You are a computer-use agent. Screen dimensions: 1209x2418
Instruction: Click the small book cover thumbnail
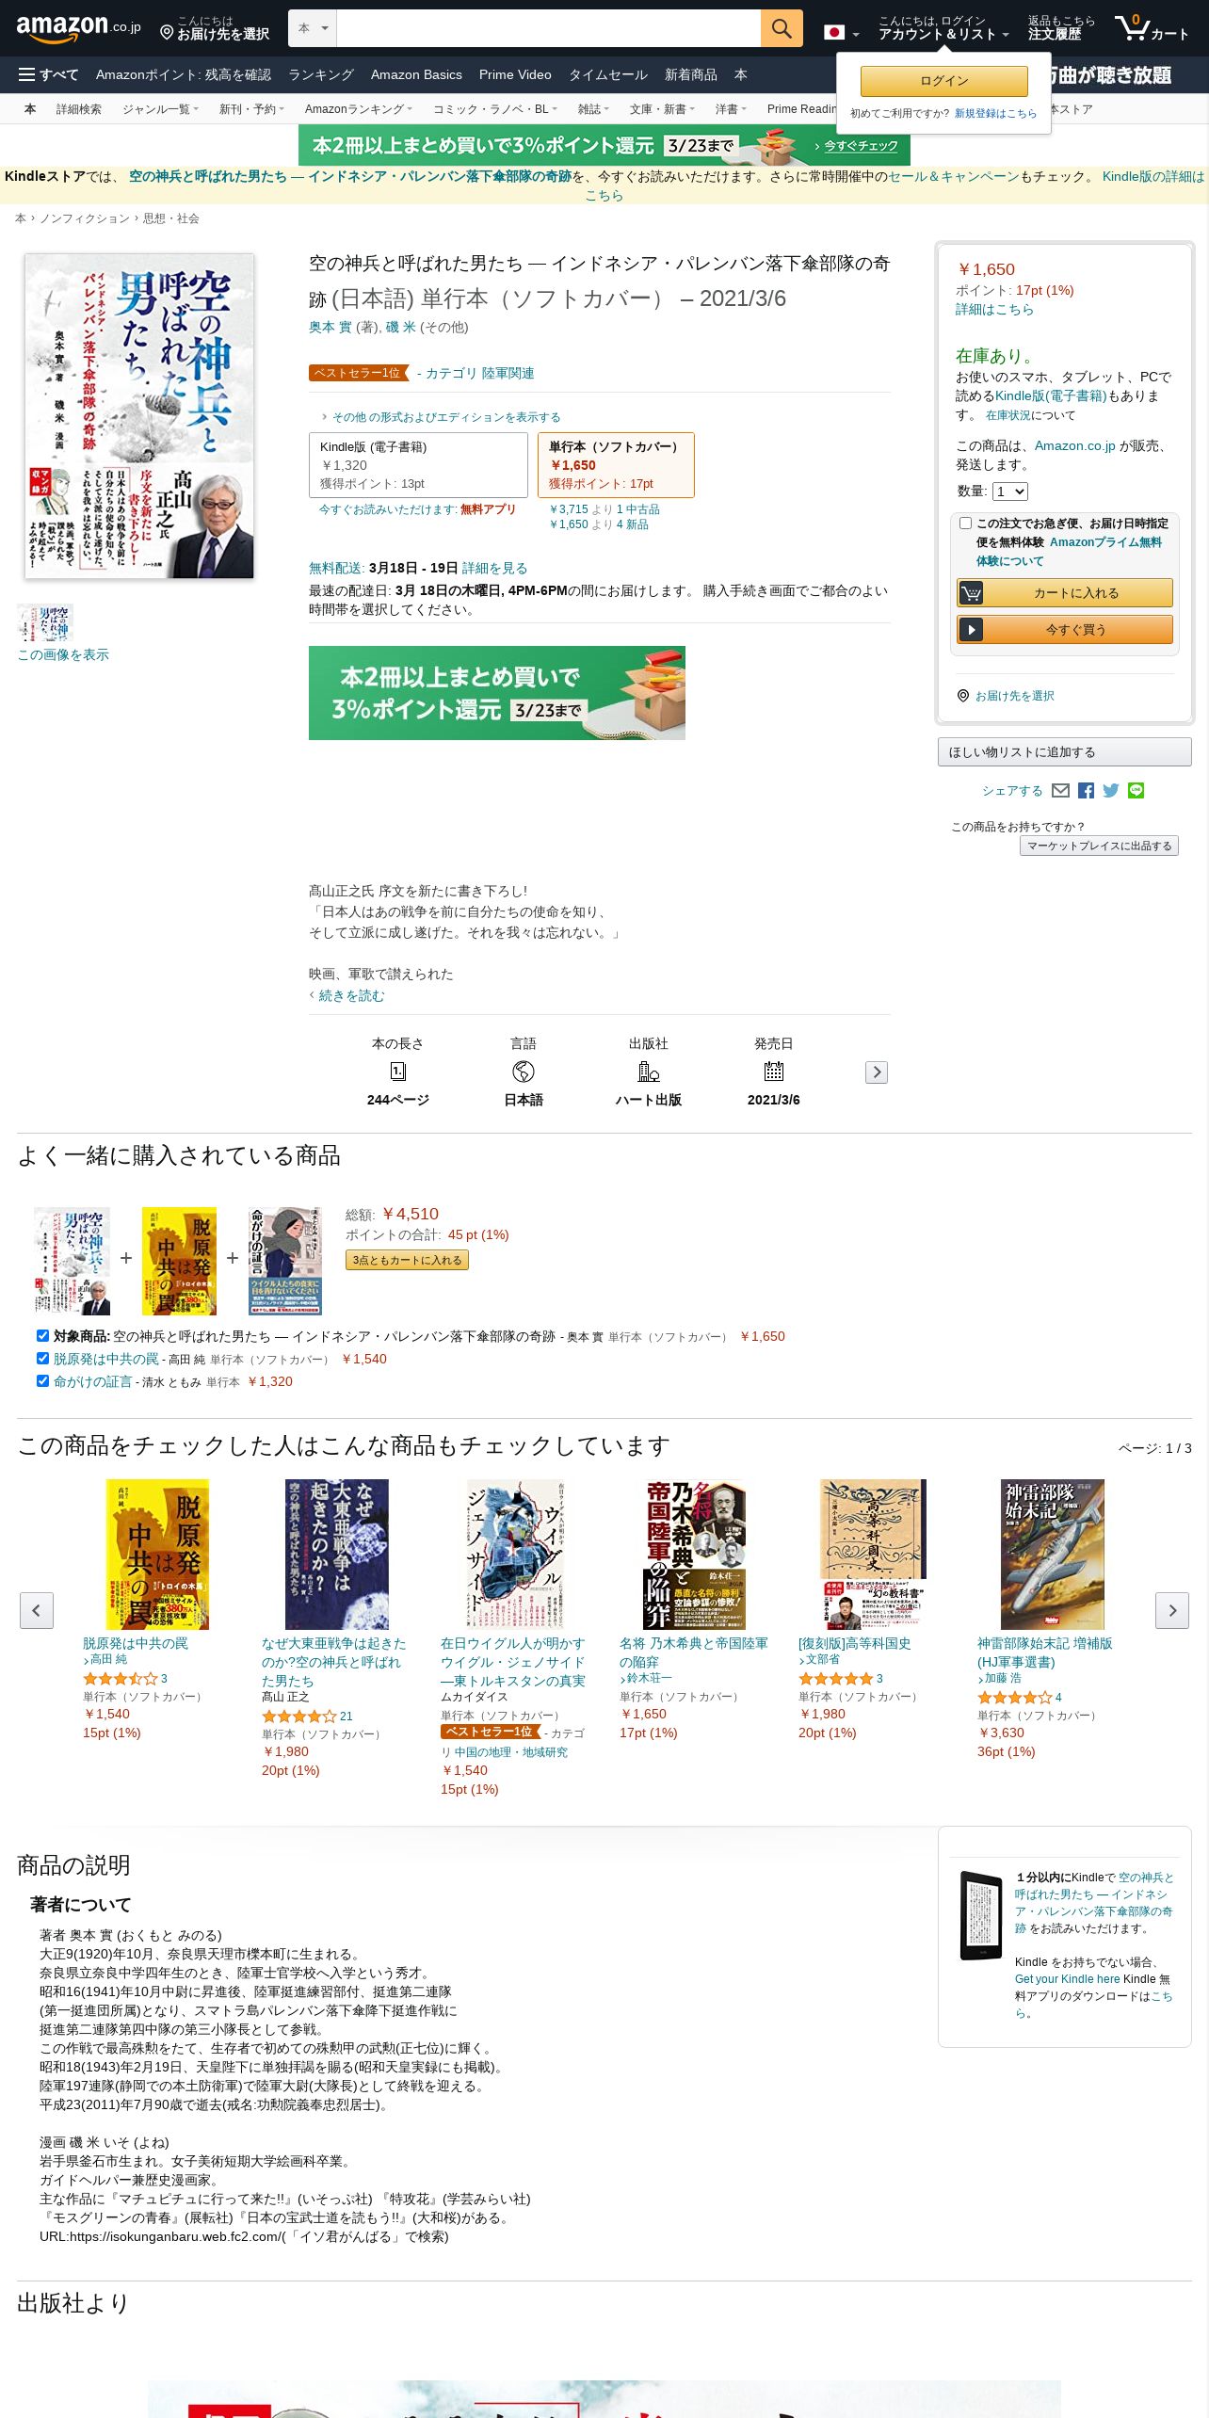coord(45,622)
